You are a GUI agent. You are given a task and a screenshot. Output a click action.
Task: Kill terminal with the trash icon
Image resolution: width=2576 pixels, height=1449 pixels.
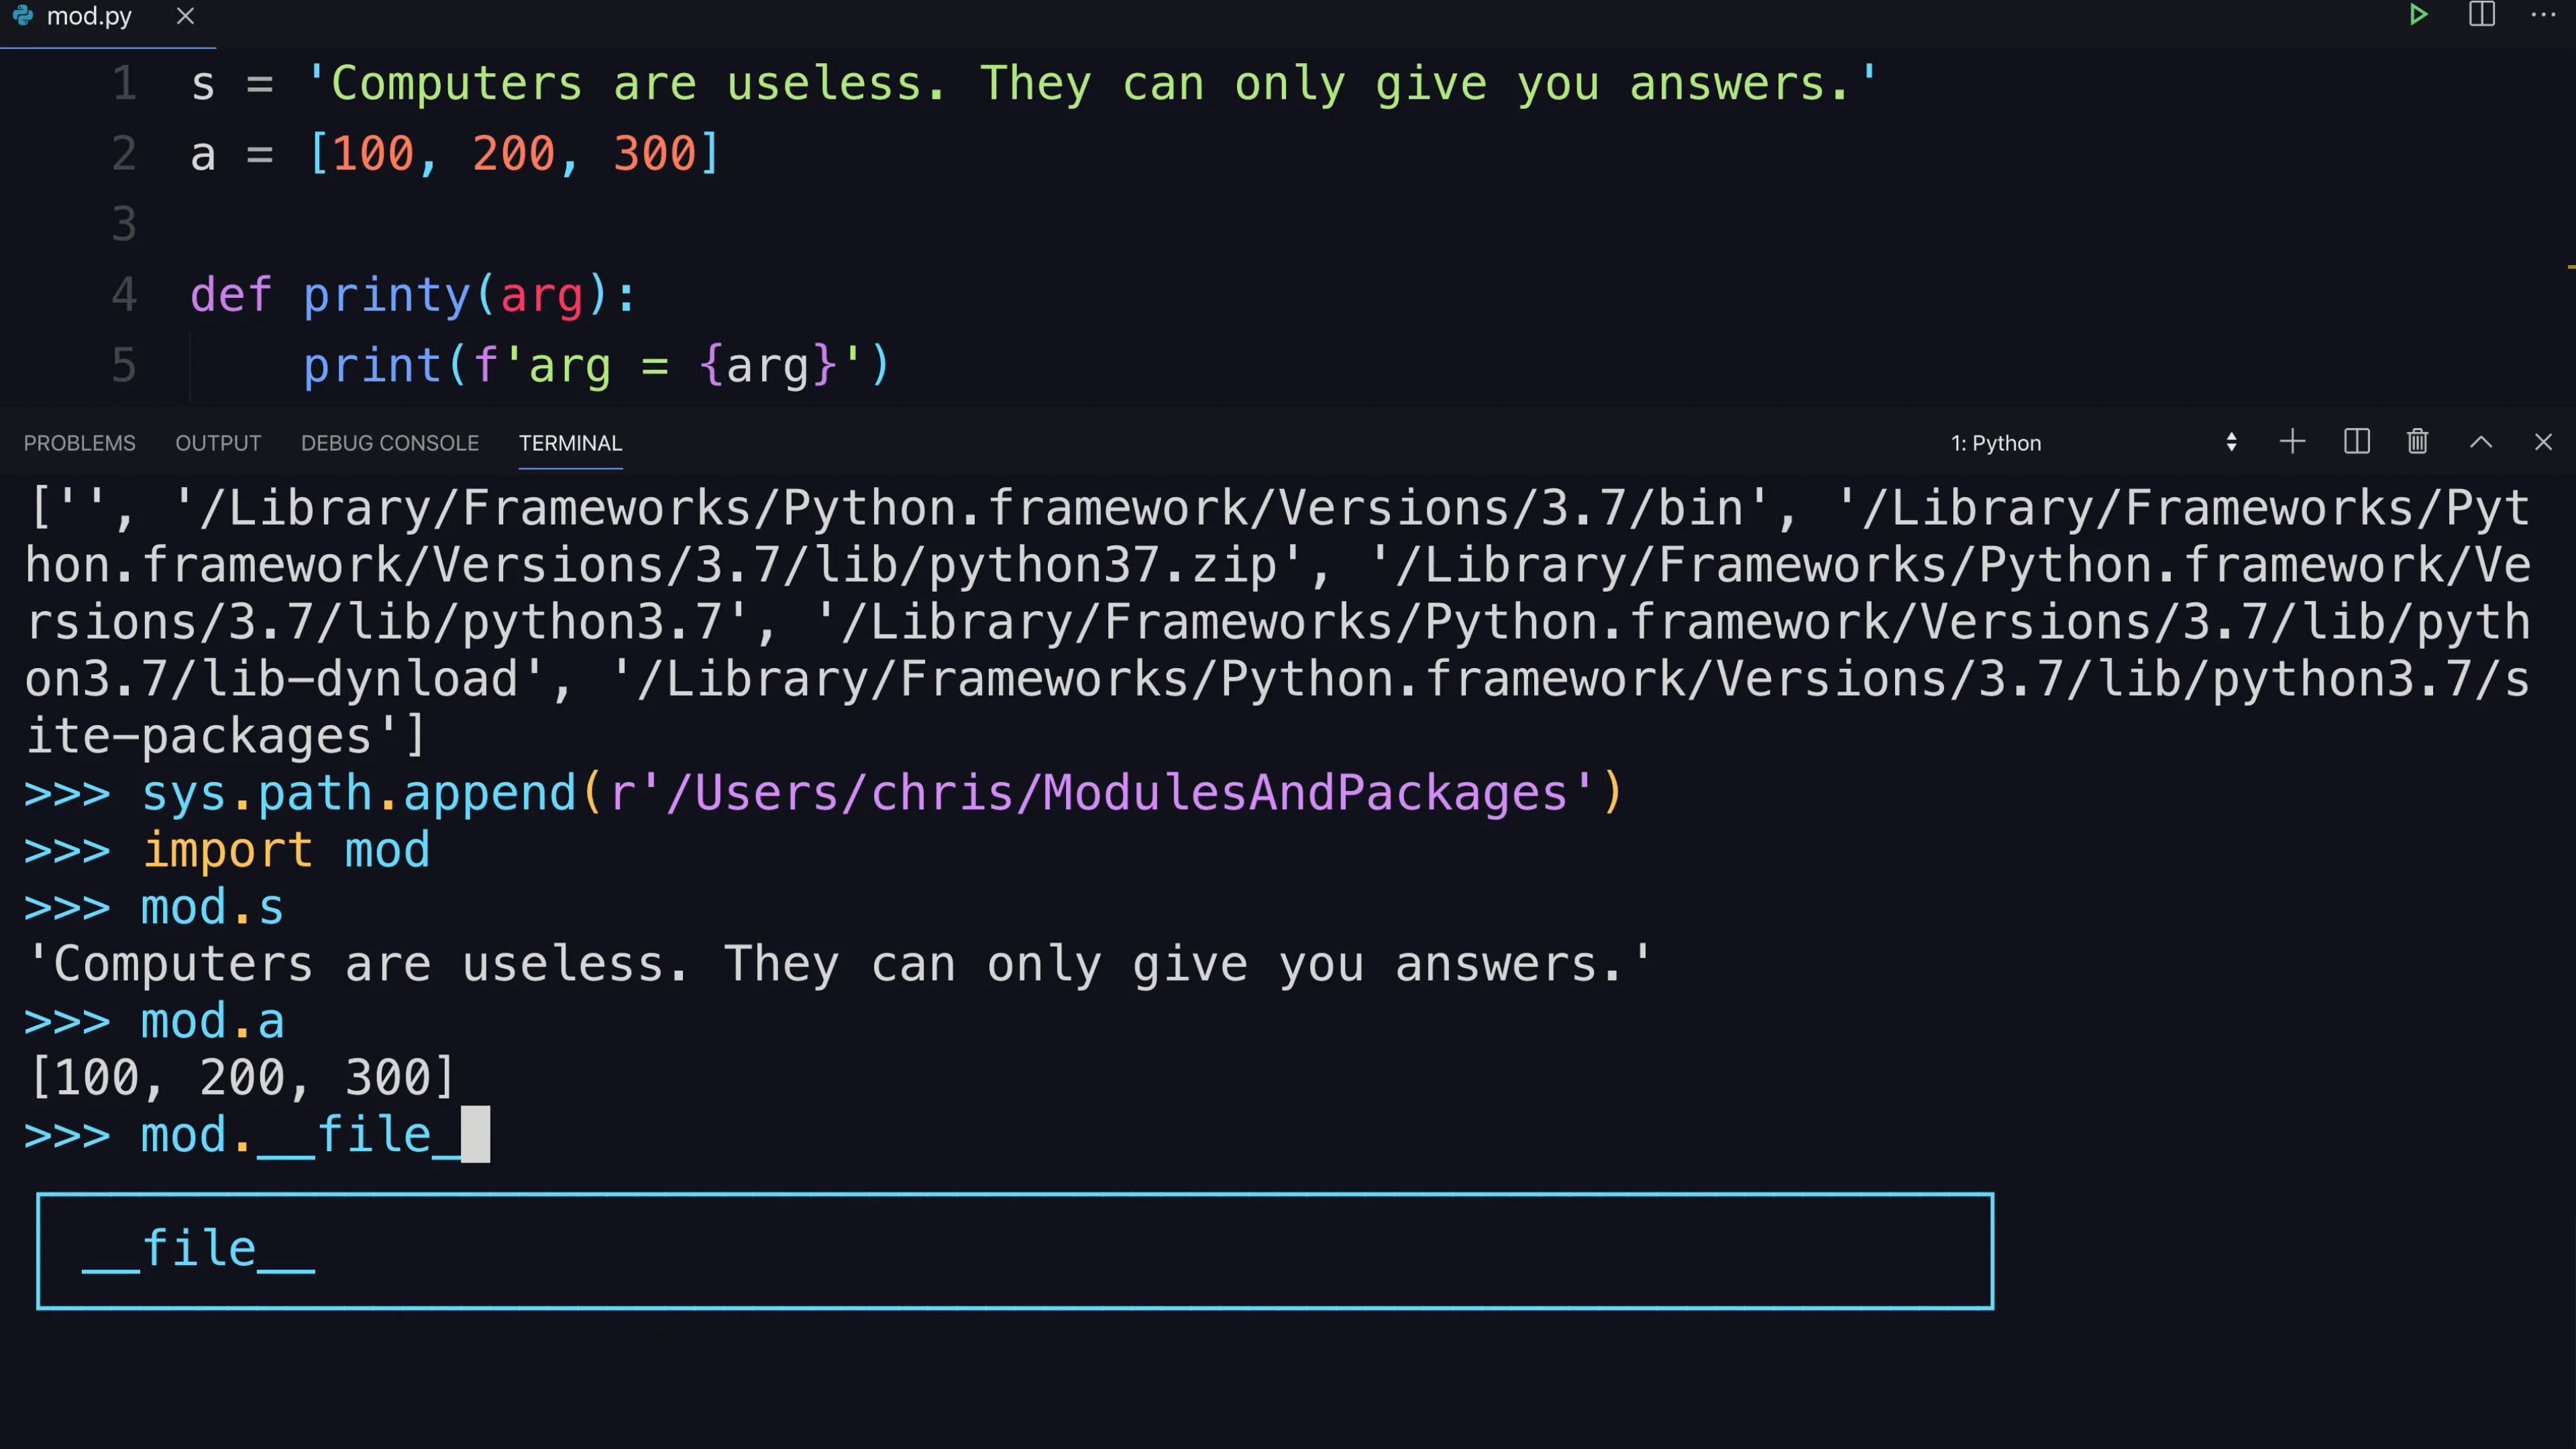click(2418, 442)
